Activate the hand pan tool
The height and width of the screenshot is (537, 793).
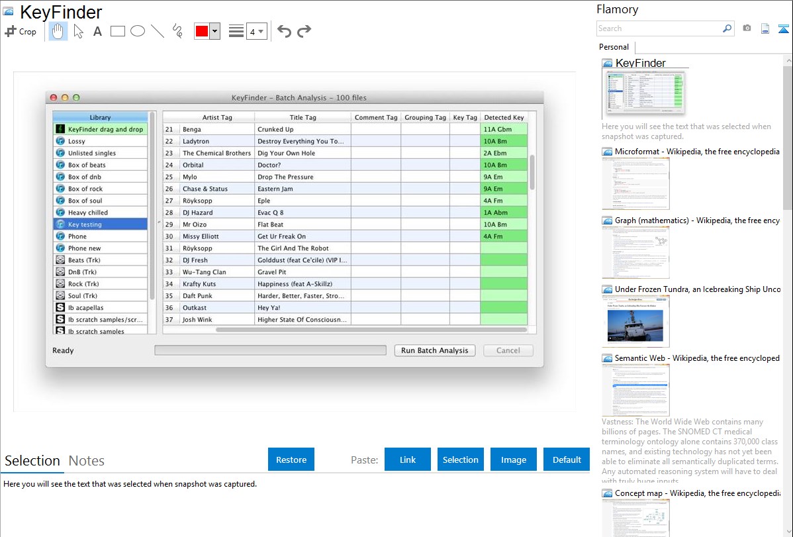(58, 31)
